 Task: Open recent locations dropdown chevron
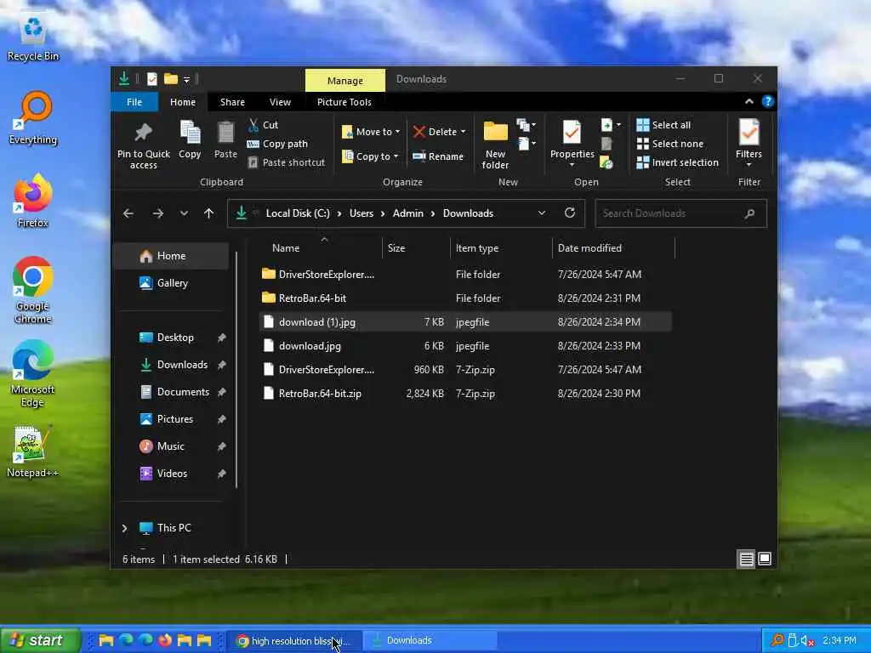184,213
